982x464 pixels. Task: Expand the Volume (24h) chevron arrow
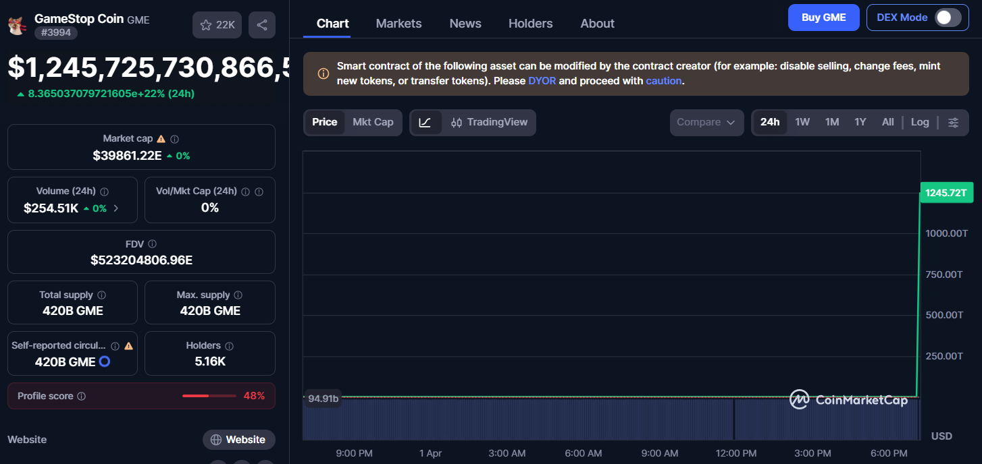coord(116,208)
